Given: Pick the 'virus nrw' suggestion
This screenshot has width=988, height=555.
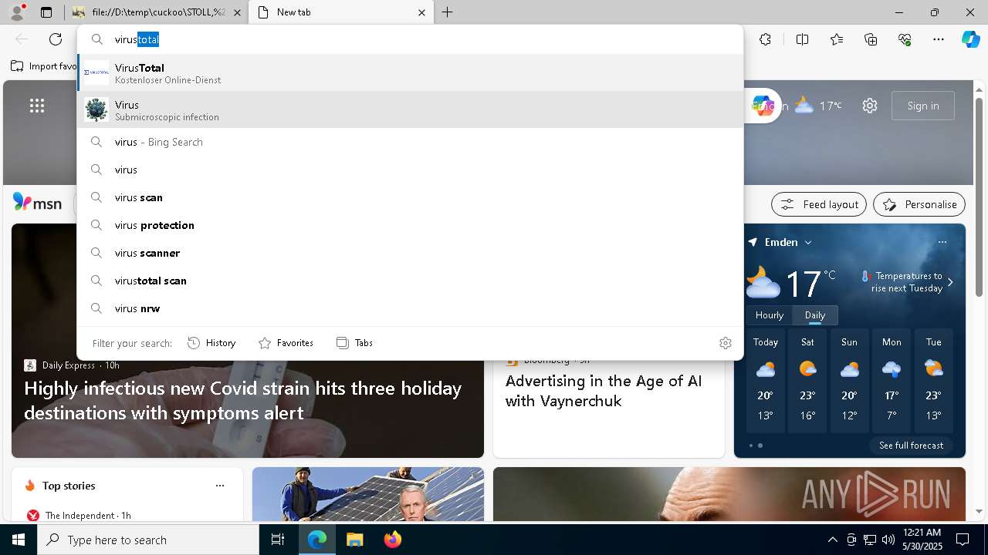Looking at the screenshot, I should coord(410,308).
